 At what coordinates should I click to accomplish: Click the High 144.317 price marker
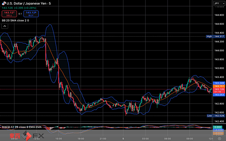coord(215,36)
